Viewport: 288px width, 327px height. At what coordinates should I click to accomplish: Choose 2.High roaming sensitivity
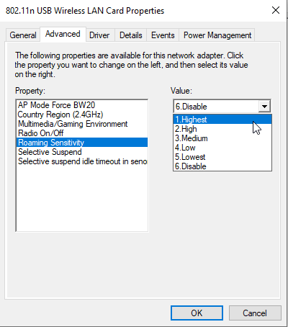point(222,129)
